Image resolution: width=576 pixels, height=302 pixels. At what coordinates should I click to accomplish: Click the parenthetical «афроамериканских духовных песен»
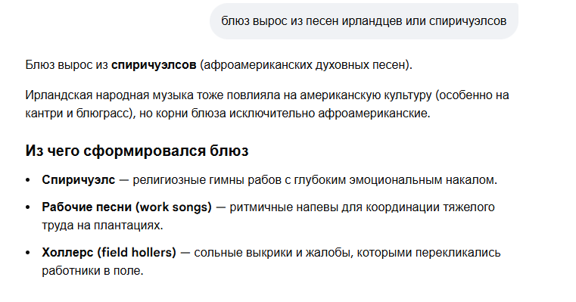point(304,65)
